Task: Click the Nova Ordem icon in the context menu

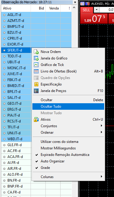Action: click(36, 52)
